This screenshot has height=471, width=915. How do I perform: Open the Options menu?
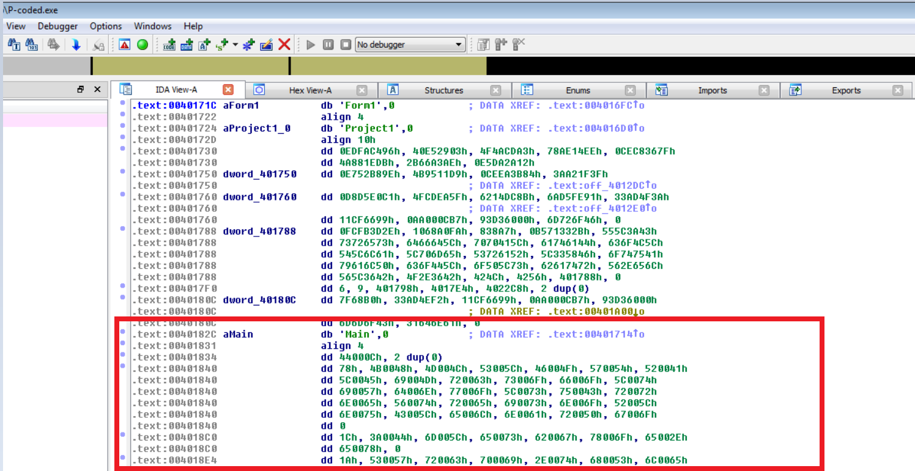[106, 26]
